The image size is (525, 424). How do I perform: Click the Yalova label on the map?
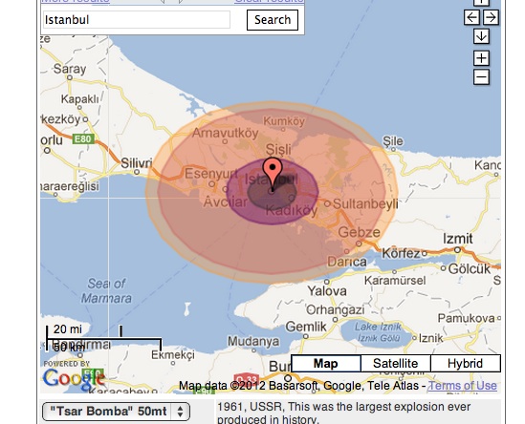(327, 291)
